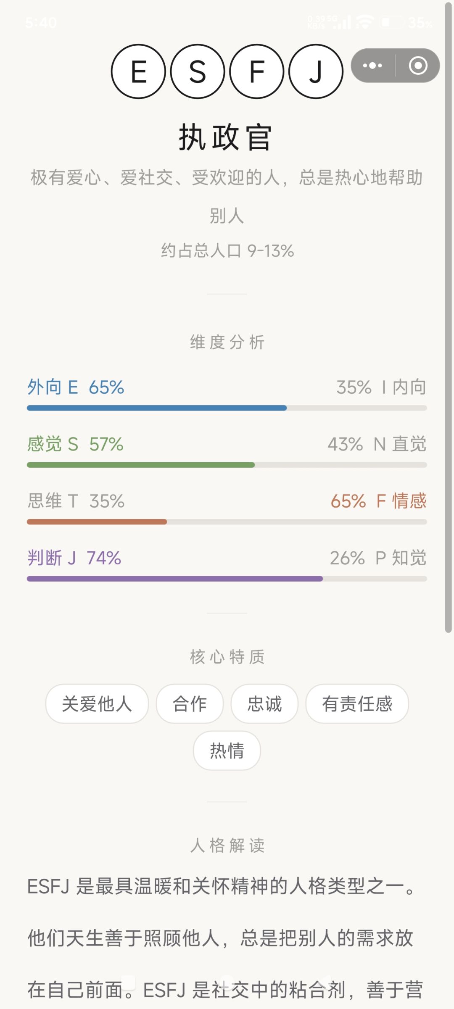Open the mini program three-dots menu
The height and width of the screenshot is (1009, 454).
point(372,66)
